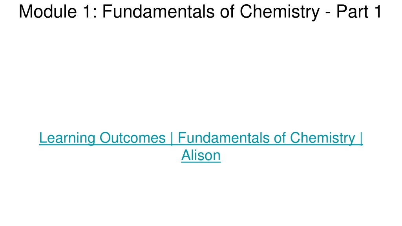Click the word 'Learning' in the link
Screen dimensions: 402x226
67,139
